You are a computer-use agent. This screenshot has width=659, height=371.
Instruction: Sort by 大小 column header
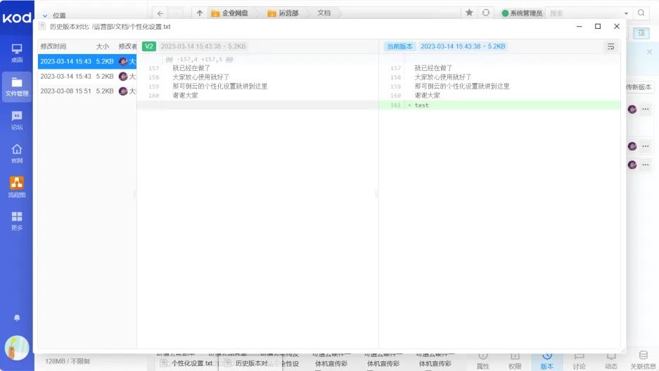(102, 46)
